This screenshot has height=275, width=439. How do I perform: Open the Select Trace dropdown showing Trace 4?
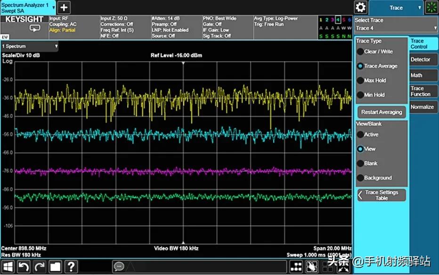[396, 29]
